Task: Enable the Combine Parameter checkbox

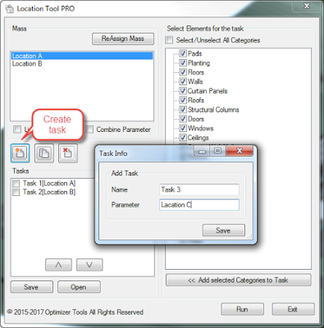Action: point(89,130)
